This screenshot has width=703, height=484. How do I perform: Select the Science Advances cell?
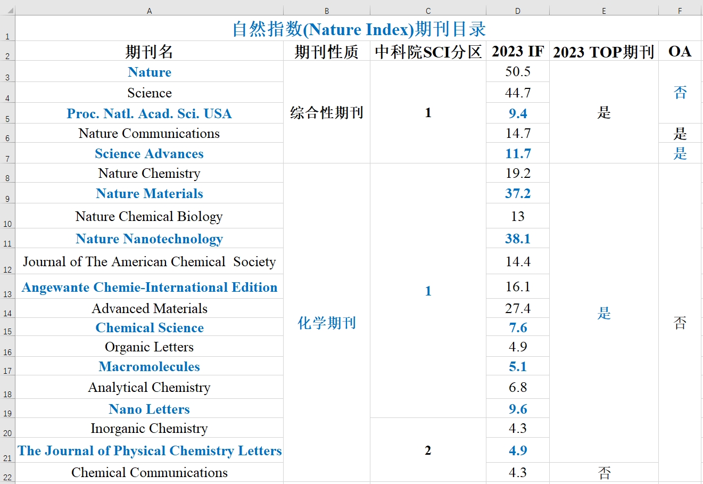(x=149, y=153)
